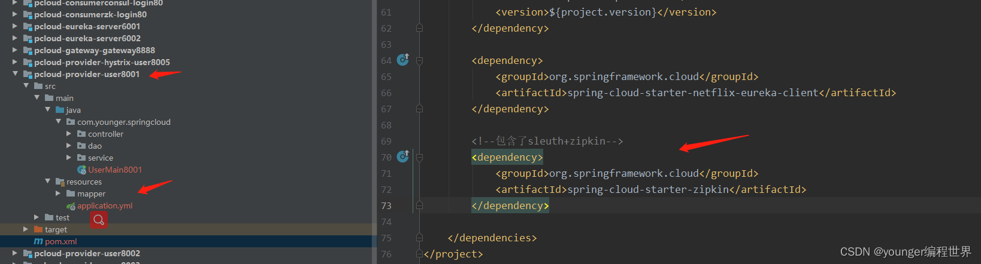Screen dimensions: 981x264
Task: Click the fold marker at line 73
Action: point(419,205)
